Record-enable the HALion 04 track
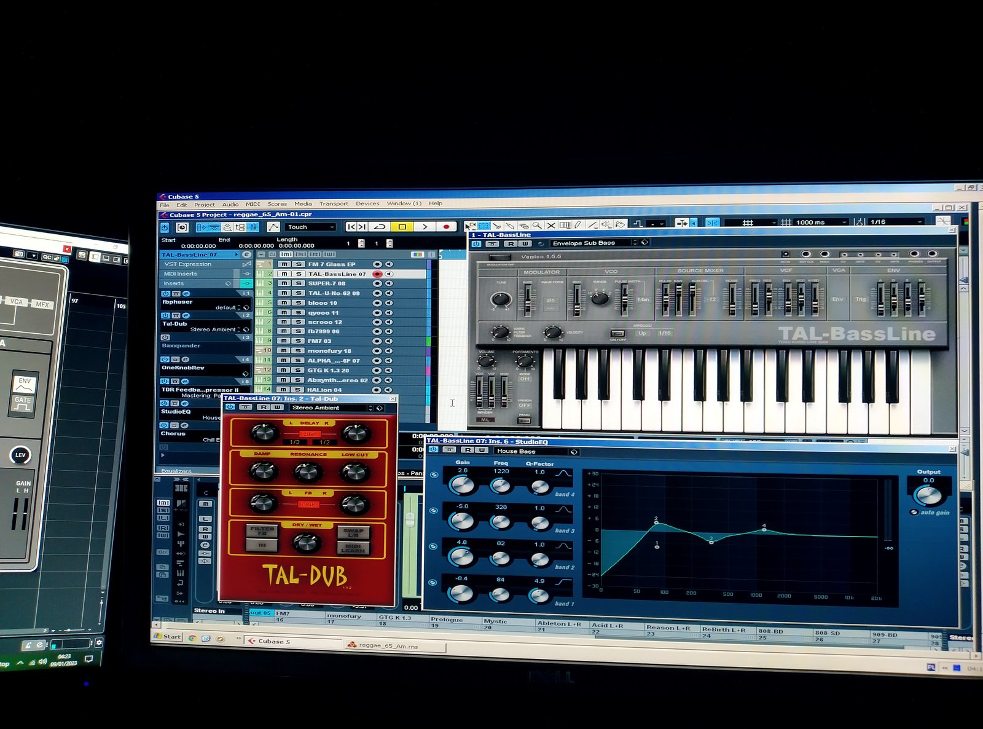Image resolution: width=983 pixels, height=729 pixels. 377,390
